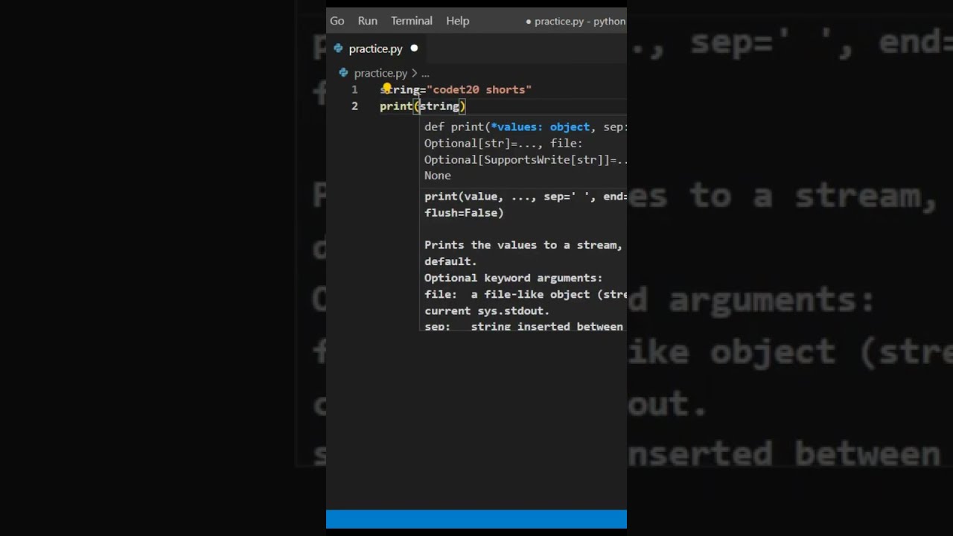Image resolution: width=953 pixels, height=536 pixels.
Task: Click 'Optional keyword arguments:' in the tooltip
Action: (x=513, y=278)
